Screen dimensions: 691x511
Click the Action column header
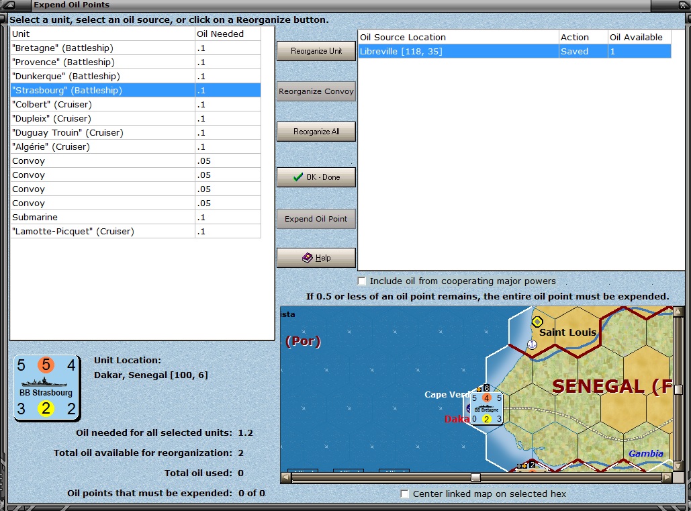[583, 38]
